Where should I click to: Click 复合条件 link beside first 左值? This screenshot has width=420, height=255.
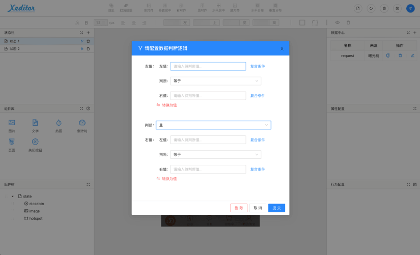[258, 66]
